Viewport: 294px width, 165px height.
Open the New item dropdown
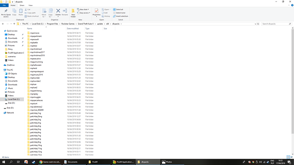pos(83,9)
